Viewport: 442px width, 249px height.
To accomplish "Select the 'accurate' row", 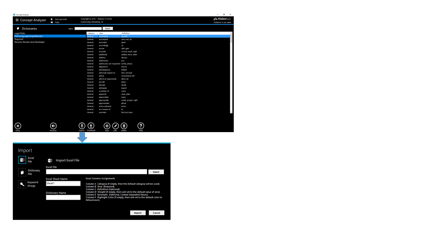I will (x=158, y=52).
